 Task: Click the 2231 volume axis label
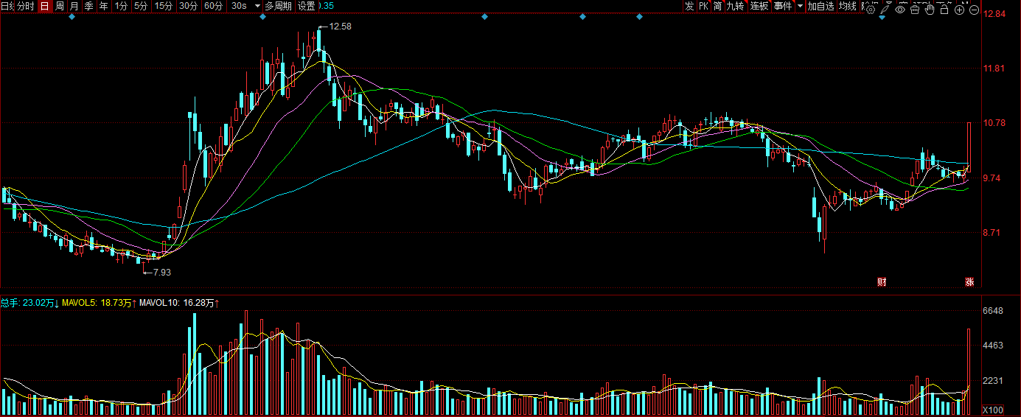coord(994,380)
